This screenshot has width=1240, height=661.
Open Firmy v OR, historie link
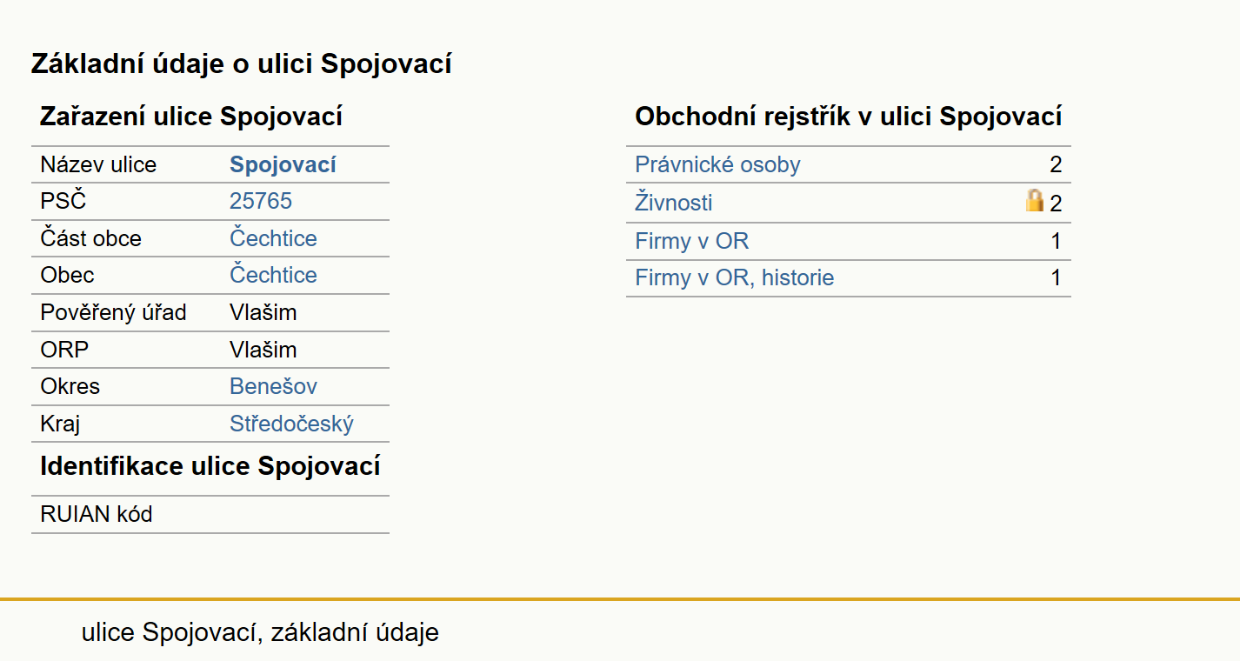[x=735, y=278]
